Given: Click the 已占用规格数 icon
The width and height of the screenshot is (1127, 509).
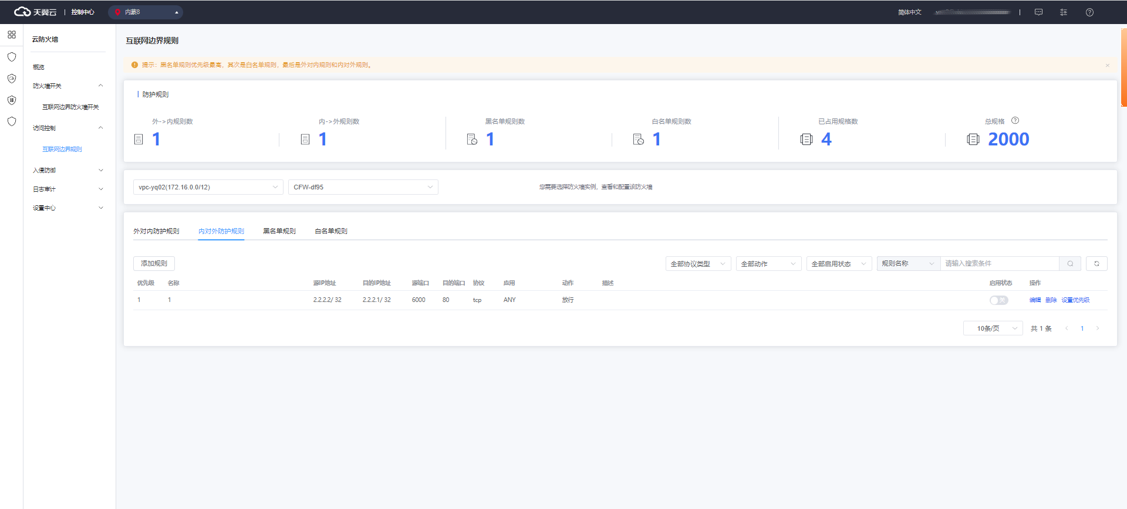Looking at the screenshot, I should pos(807,140).
